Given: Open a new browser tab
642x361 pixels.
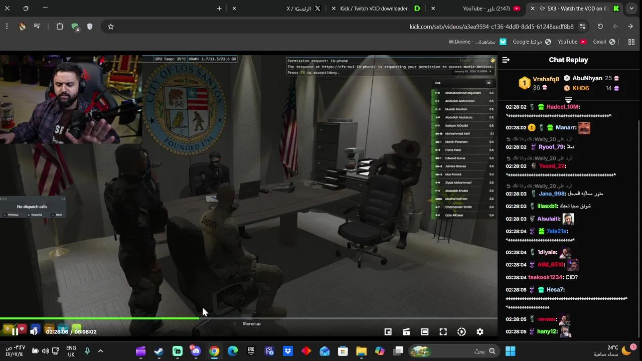Looking at the screenshot, I should click(x=219, y=9).
